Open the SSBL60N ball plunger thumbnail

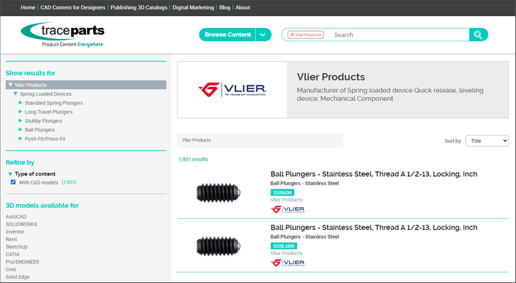[x=219, y=246]
